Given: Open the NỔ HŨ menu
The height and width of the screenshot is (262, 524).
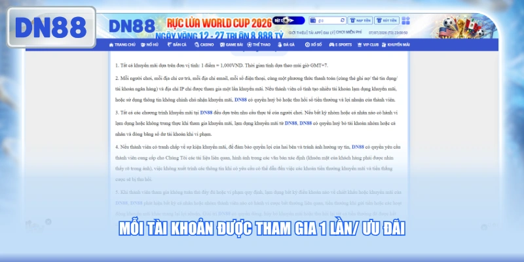Looking at the screenshot, I should pyautogui.click(x=149, y=45).
